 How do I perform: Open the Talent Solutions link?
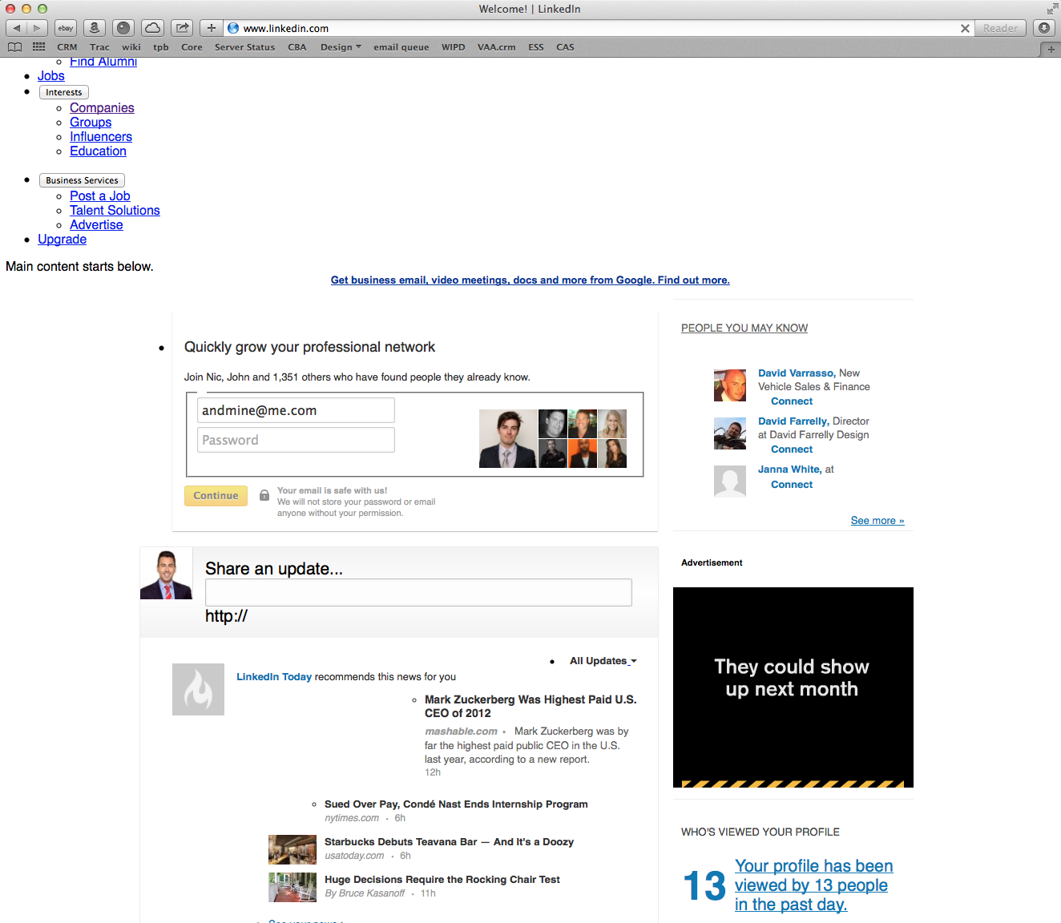(115, 210)
